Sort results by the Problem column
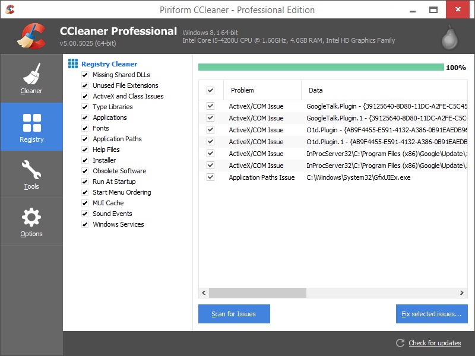 click(x=261, y=90)
